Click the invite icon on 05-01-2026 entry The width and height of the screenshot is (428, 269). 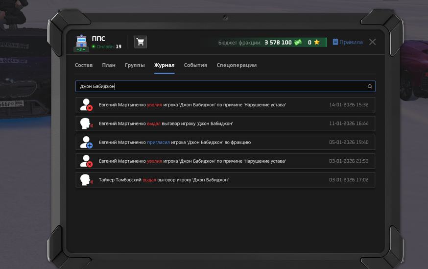[86, 143]
